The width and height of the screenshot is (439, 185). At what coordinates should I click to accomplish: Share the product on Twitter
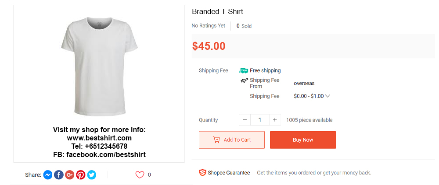pos(91,175)
